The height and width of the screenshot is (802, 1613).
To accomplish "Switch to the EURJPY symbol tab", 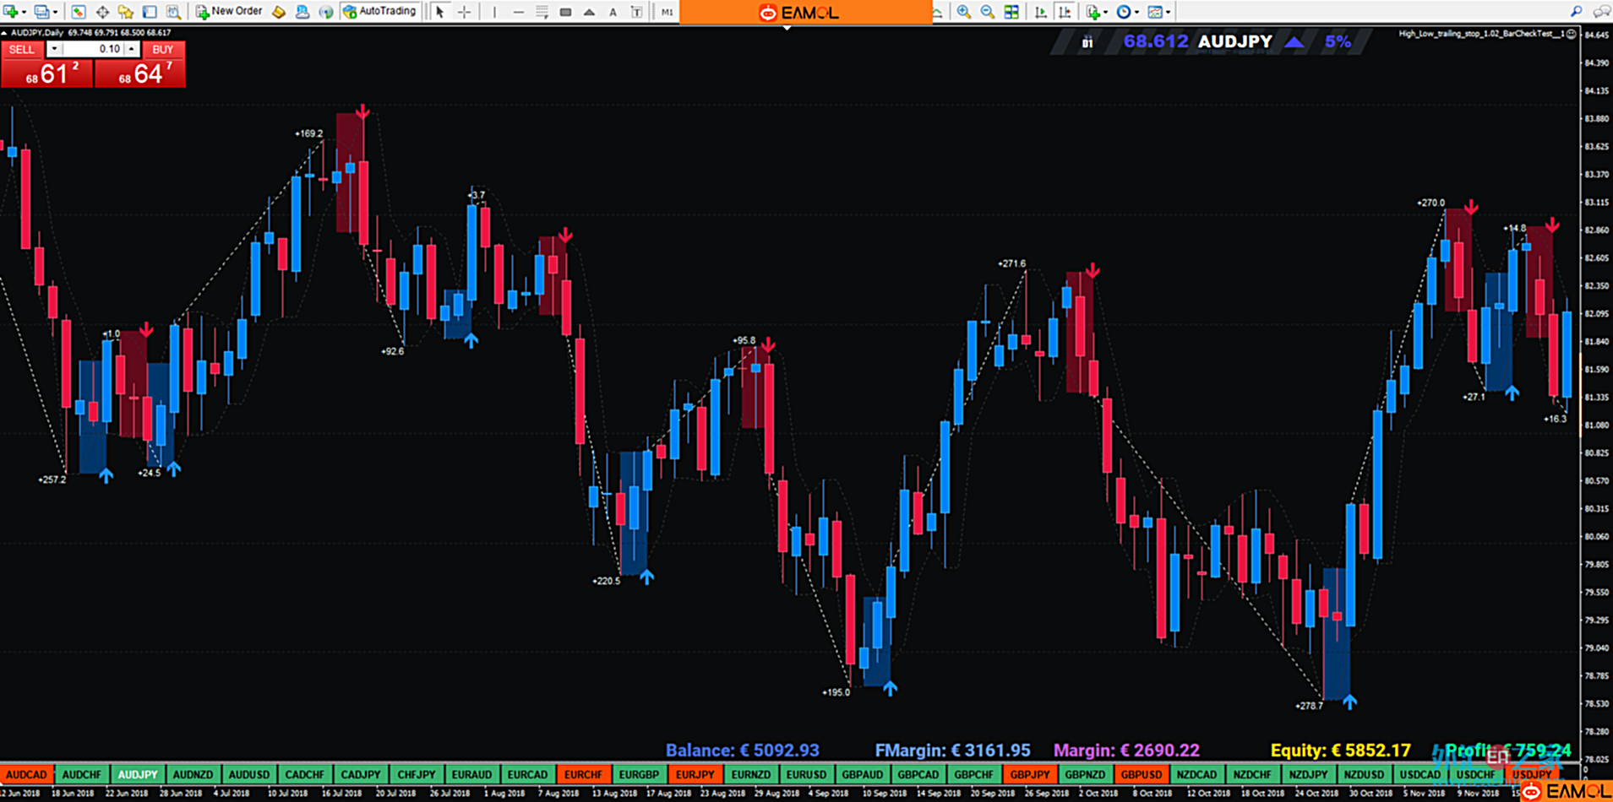I will [695, 774].
